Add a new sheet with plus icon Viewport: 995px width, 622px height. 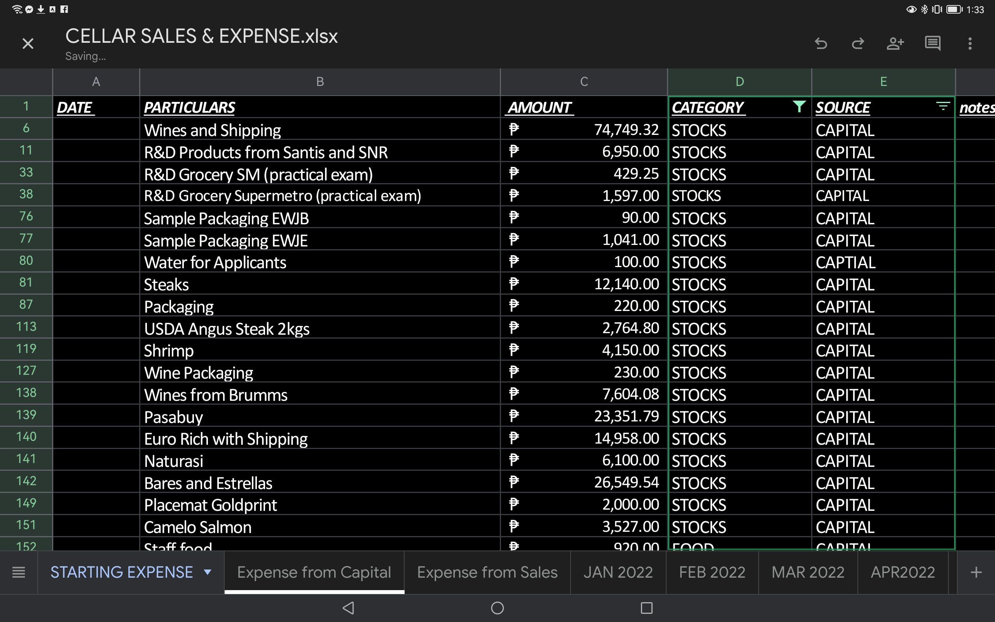(x=976, y=572)
